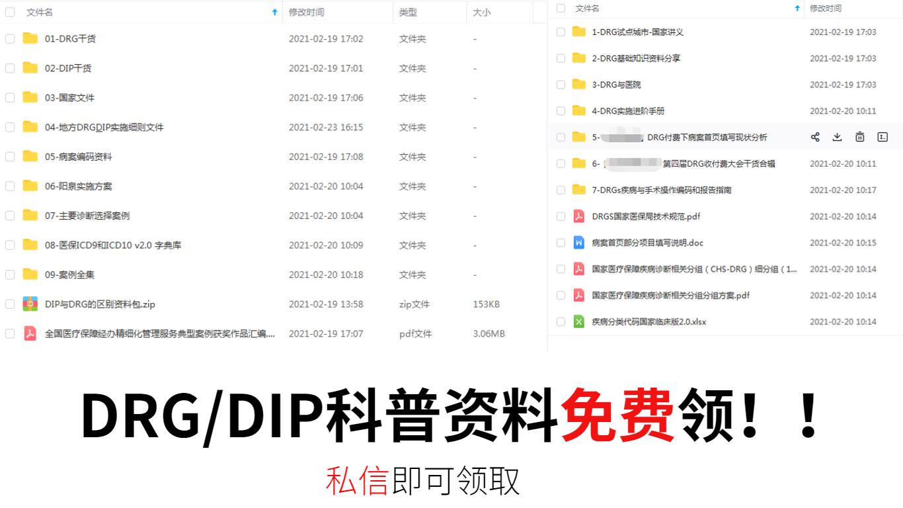Screen dimensions: 903x508
Task: Click the download icon for the highlighted file
Action: coord(837,137)
